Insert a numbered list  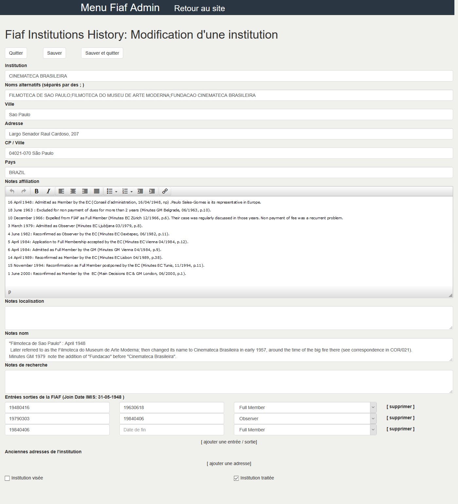[x=125, y=191]
